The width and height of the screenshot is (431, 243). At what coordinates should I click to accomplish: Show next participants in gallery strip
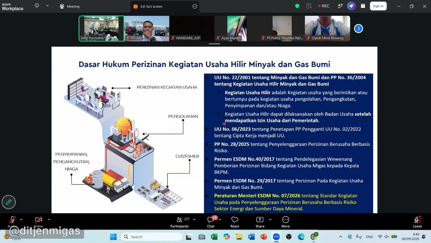[358, 29]
